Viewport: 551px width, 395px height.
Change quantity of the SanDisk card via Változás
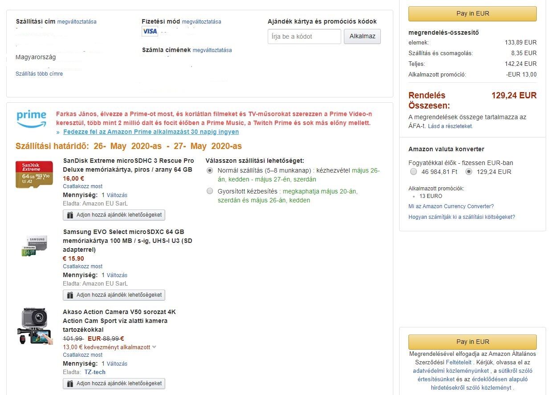point(117,195)
